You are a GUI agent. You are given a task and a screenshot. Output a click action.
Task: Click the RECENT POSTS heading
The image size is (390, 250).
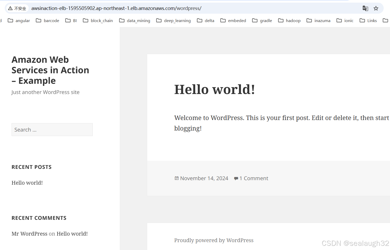(32, 167)
